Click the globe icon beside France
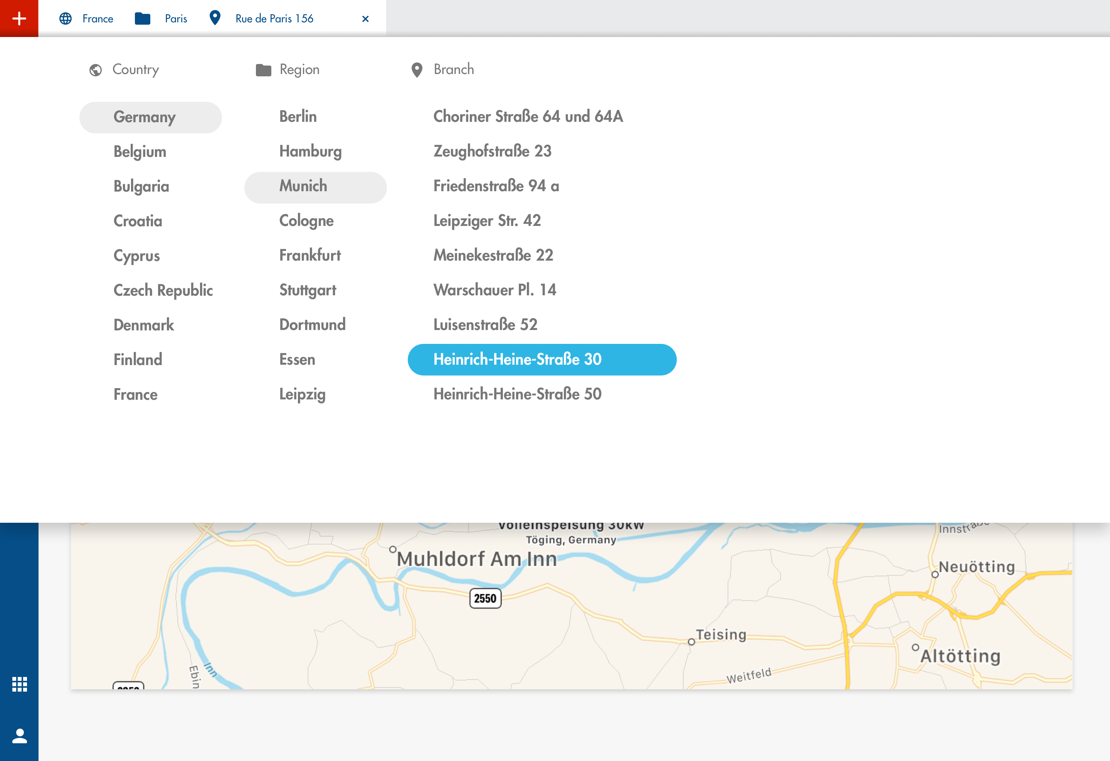Viewport: 1110px width, 761px height. point(66,19)
